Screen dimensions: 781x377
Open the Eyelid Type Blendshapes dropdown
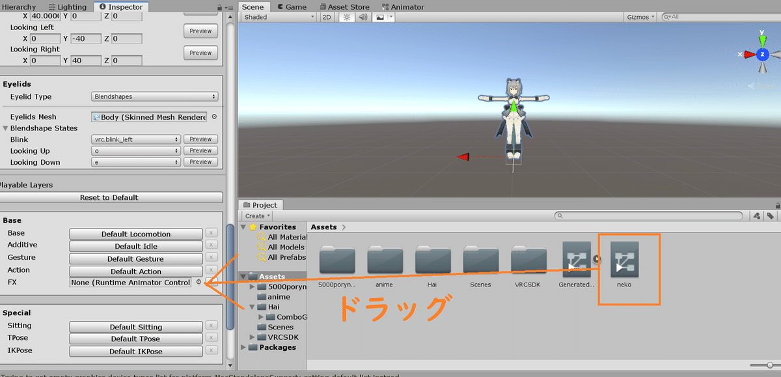tap(154, 96)
